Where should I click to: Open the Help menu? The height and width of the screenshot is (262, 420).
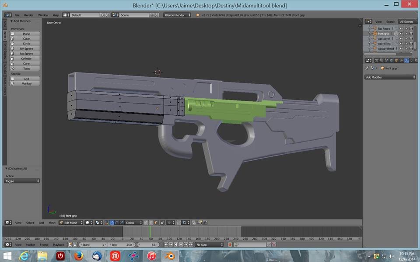coord(56,15)
